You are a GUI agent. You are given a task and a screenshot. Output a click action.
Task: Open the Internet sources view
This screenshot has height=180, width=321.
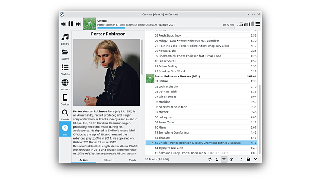pyautogui.click(x=65, y=85)
